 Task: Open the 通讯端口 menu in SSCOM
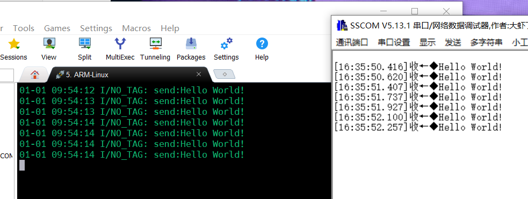(352, 42)
